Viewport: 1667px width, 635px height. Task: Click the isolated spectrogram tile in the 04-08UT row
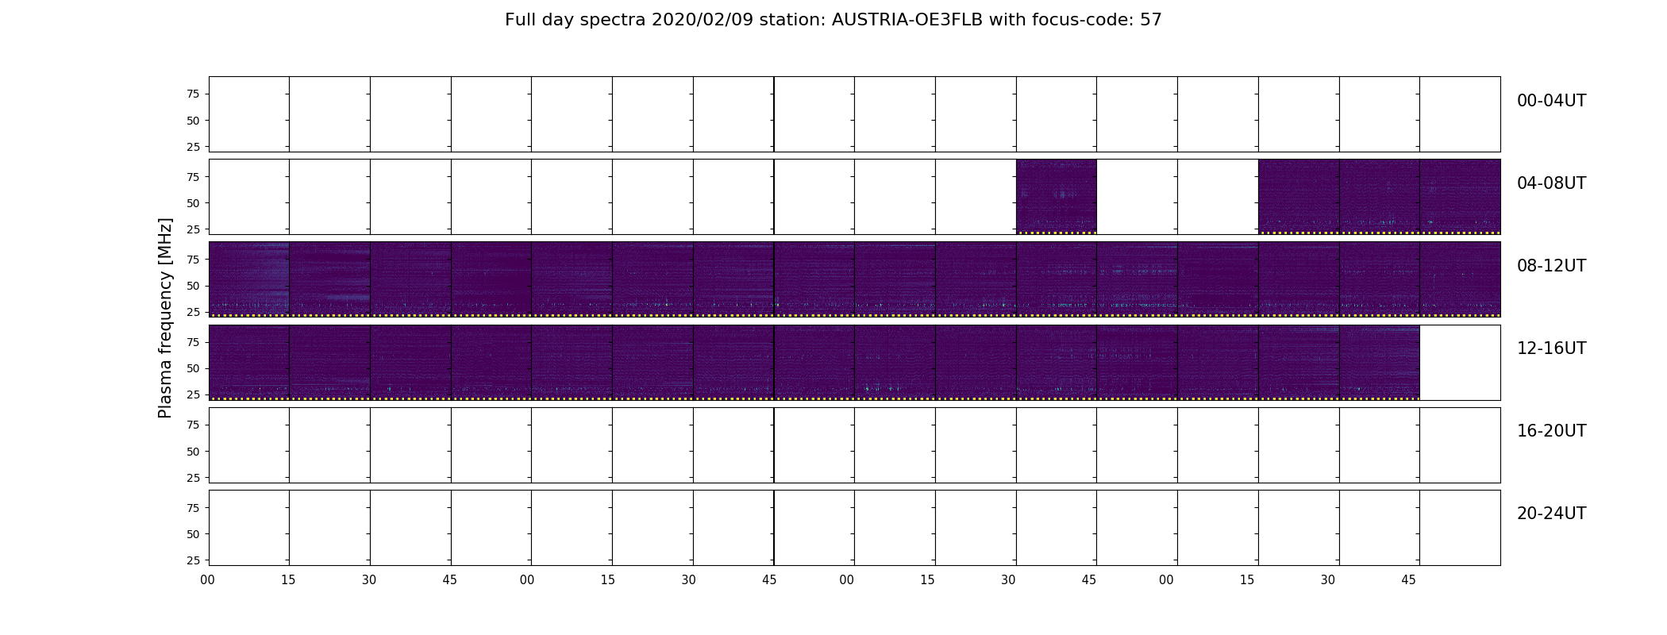pyautogui.click(x=1057, y=197)
